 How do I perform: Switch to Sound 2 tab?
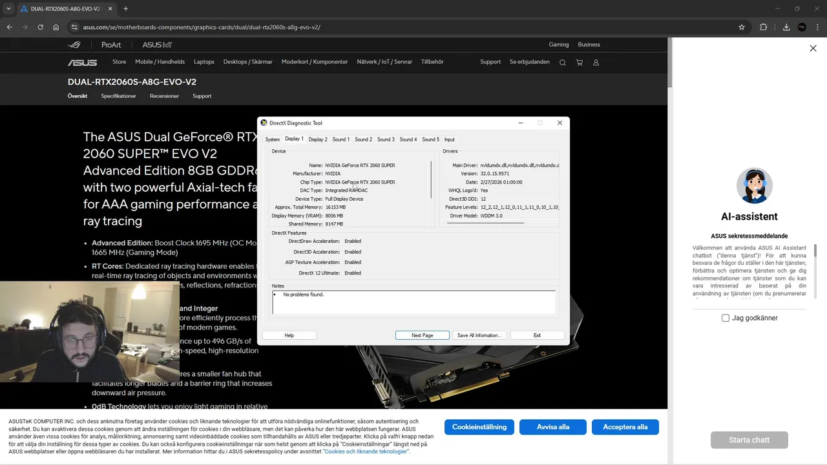click(x=363, y=139)
